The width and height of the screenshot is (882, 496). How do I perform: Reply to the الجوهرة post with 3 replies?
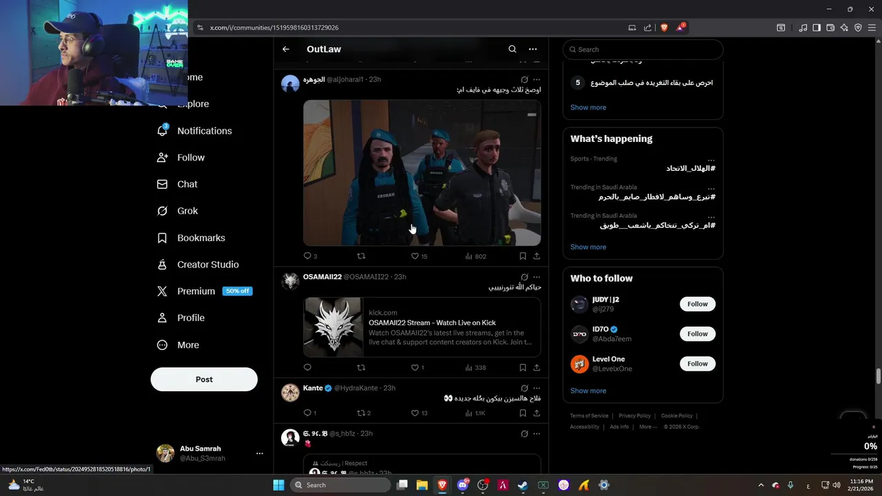[310, 256]
